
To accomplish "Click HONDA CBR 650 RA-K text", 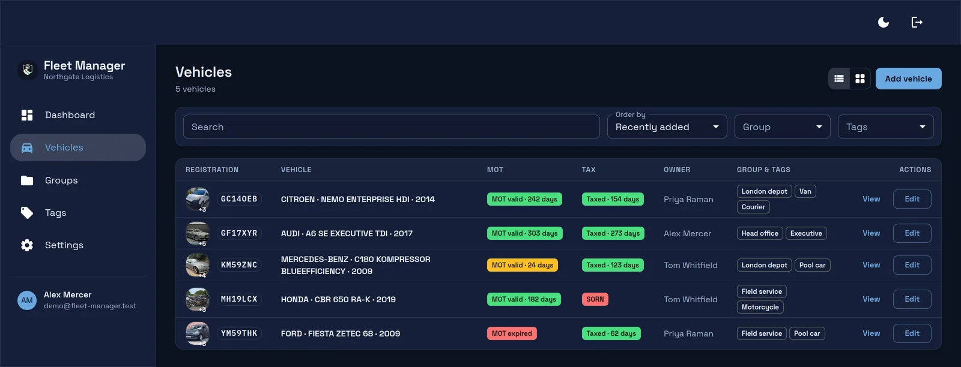I will pyautogui.click(x=338, y=299).
